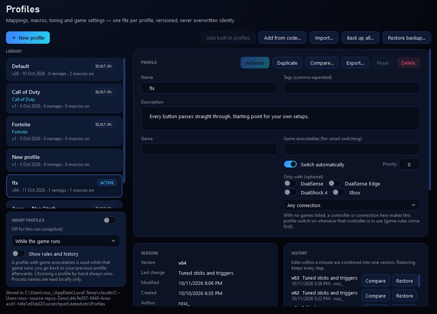Image resolution: width=437 pixels, height=314 pixels.
Task: Click the Last change value in the Version panel
Action: [206, 273]
